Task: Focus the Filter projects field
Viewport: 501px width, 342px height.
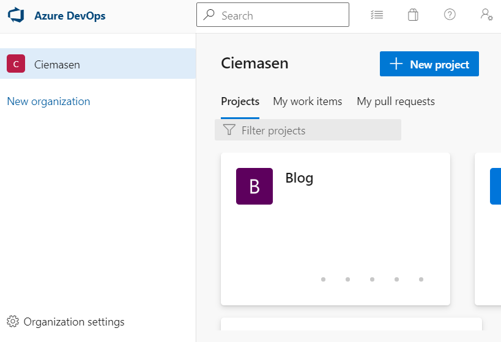Action: pos(308,130)
